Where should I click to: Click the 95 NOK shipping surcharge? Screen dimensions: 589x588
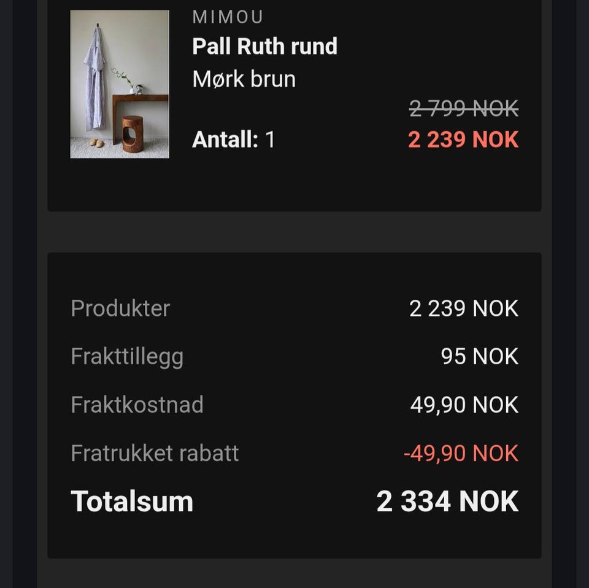[x=479, y=357]
